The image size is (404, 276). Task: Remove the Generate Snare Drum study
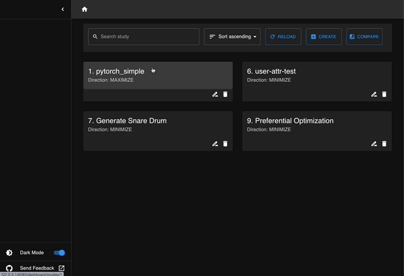225,144
